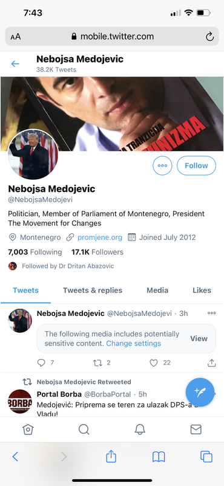Share the tweet via upload arrow icon
This screenshot has height=486, width=224.
click(x=211, y=363)
